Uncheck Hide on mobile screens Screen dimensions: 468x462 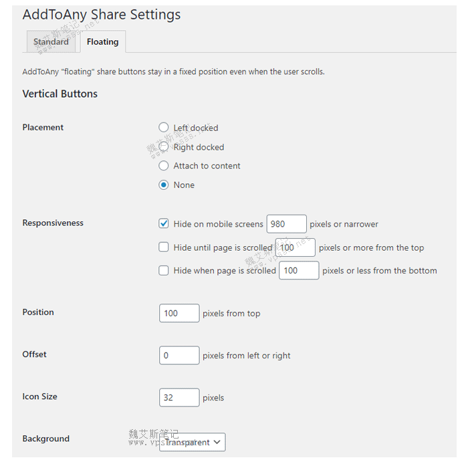point(164,223)
